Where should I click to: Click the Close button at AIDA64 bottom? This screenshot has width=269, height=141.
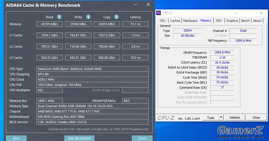pyautogui.click(x=142, y=138)
